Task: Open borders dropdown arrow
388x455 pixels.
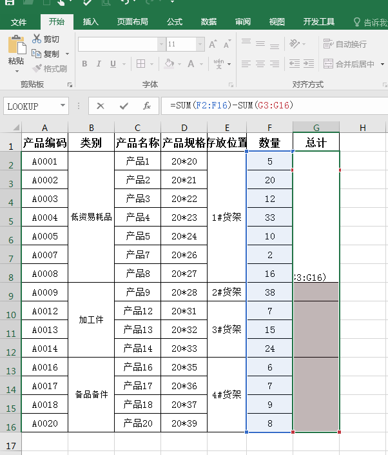Action: click(151, 64)
